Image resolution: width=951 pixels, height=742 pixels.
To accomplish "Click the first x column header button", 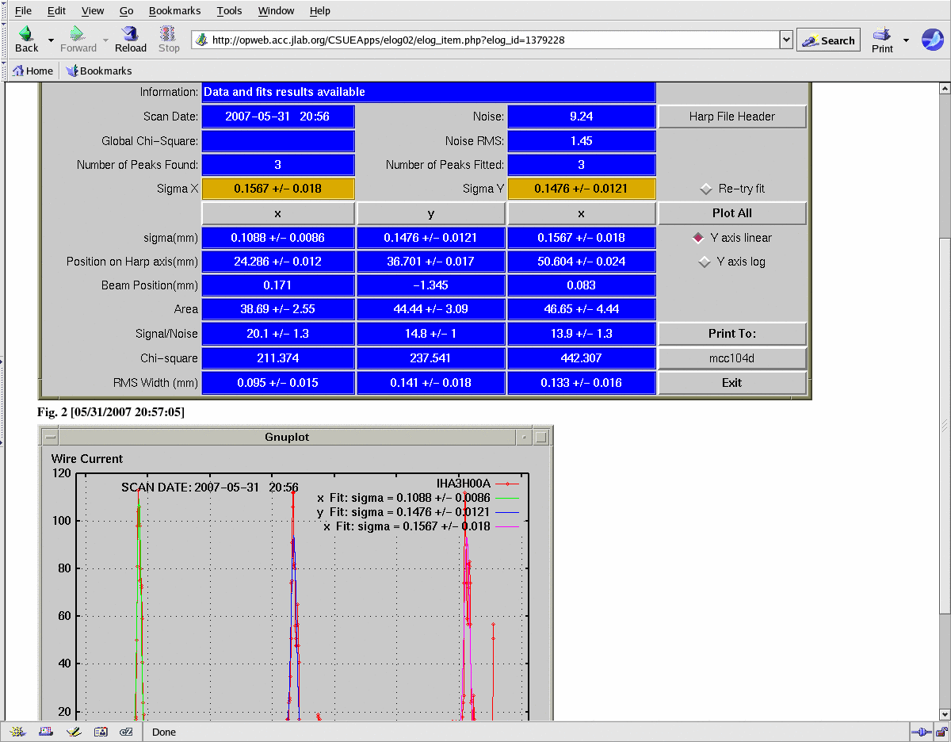I will coord(277,213).
